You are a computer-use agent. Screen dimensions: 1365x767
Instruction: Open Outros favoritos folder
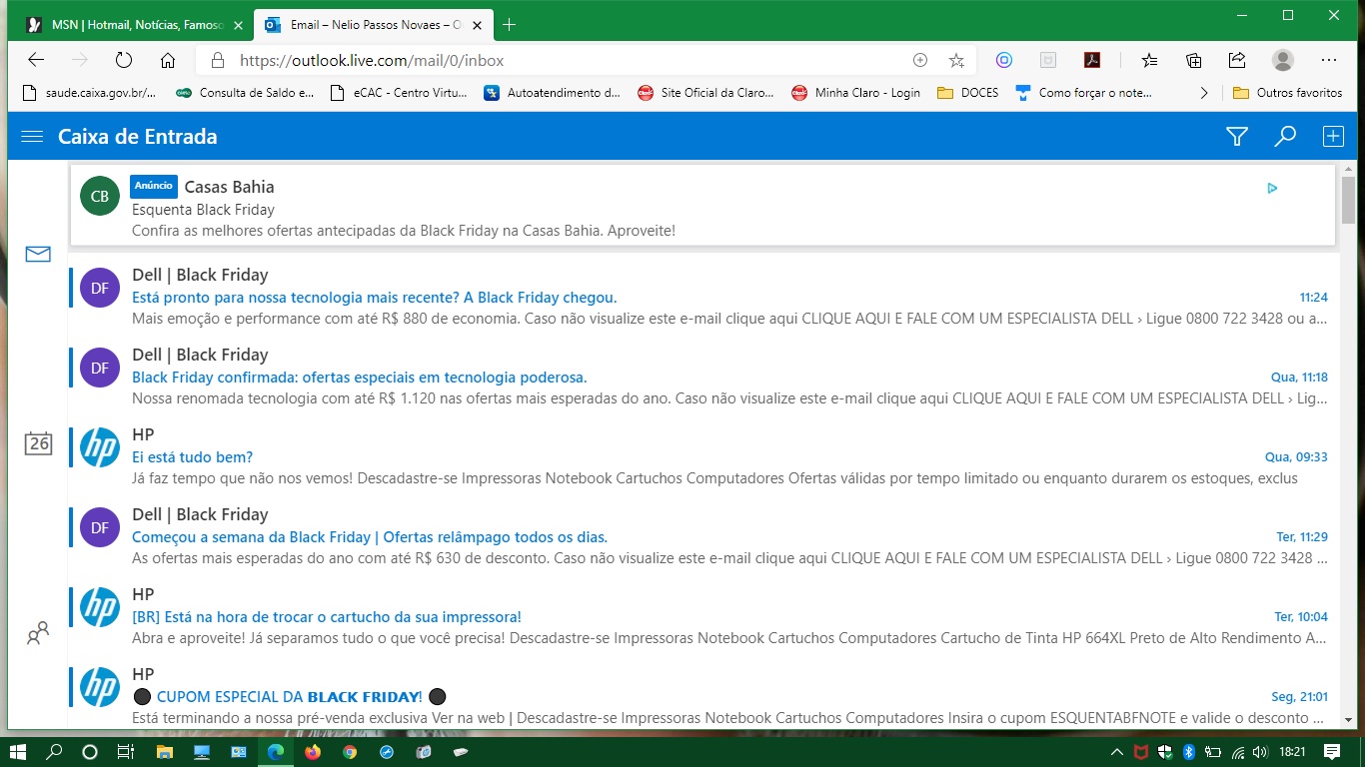1288,93
